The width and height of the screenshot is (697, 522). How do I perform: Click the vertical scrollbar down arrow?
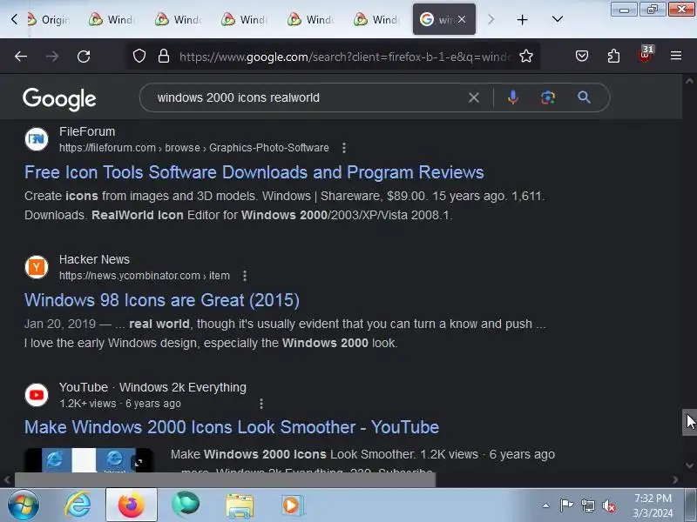689,465
